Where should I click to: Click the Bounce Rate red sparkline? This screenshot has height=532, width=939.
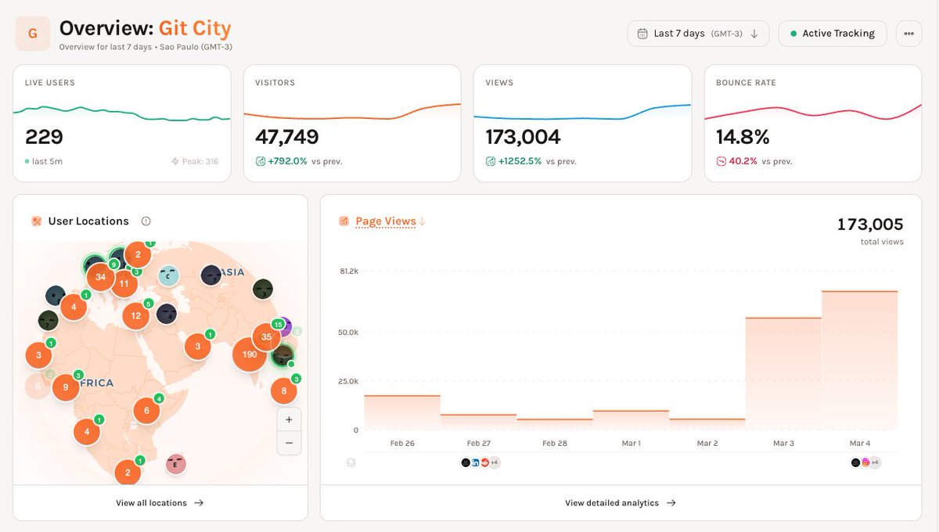[x=813, y=112]
